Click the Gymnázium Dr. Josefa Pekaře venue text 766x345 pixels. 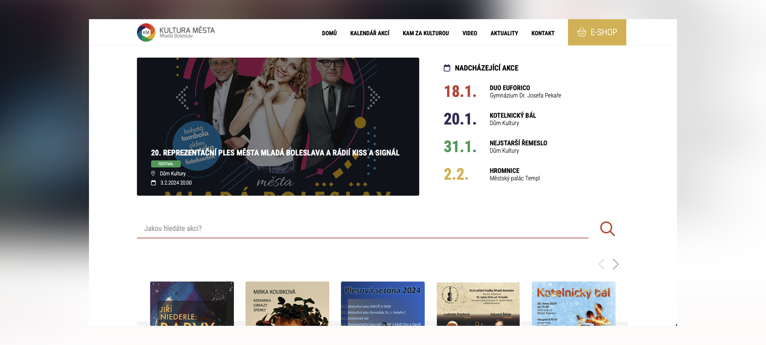pyautogui.click(x=525, y=96)
